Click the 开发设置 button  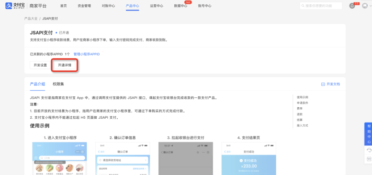40,65
